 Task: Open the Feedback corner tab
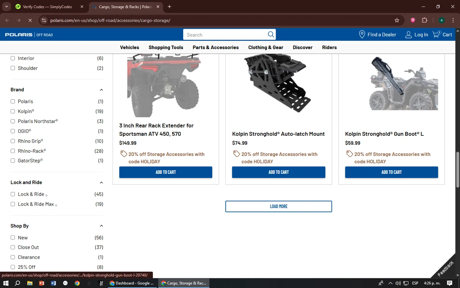(x=445, y=268)
